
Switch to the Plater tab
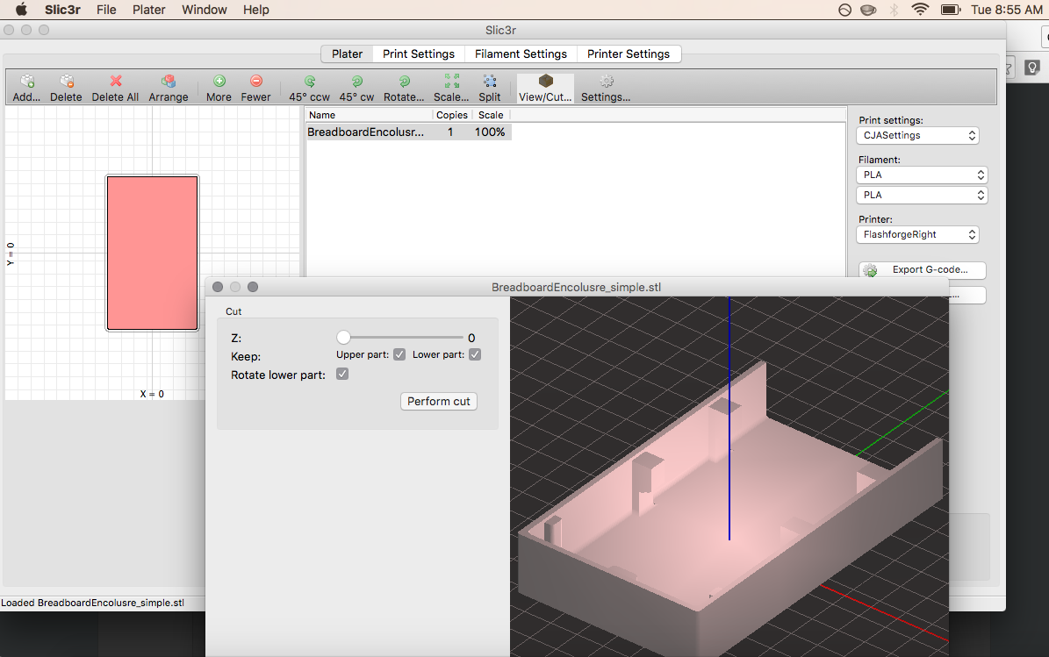[348, 54]
